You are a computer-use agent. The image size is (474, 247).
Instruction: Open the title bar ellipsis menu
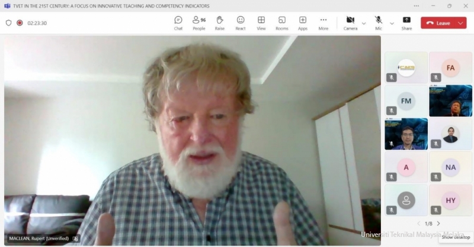pos(416,5)
